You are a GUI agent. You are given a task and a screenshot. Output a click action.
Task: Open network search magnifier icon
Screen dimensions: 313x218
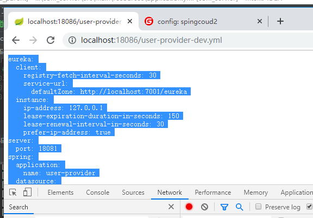pos(239,207)
